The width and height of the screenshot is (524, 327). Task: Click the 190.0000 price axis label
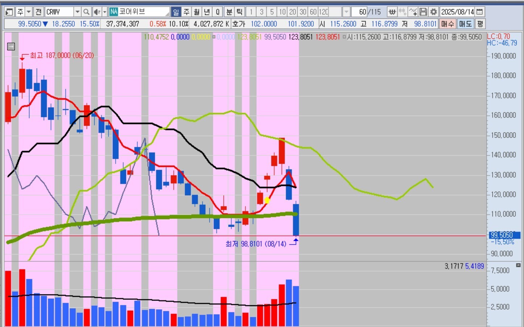tap(504, 56)
